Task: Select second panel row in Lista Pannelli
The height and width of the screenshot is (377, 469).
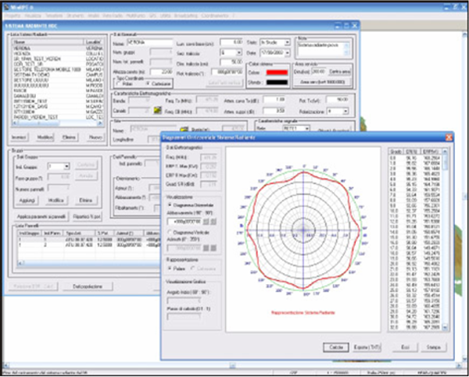Action: tap(89, 245)
